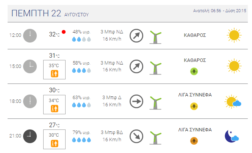Click the moon with cloud icon at 21:00
The width and height of the screenshot is (252, 153).
(232, 136)
